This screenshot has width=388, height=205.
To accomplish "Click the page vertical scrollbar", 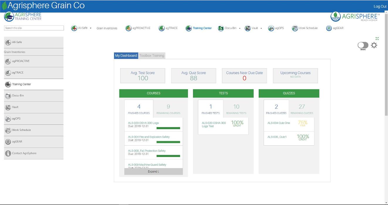I will pos(386,64).
